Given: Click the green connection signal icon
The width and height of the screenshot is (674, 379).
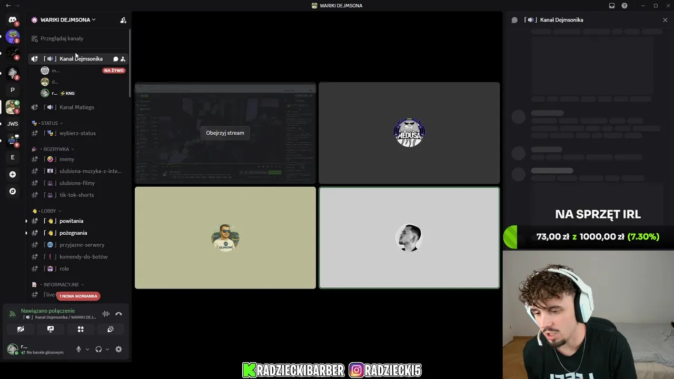Looking at the screenshot, I should point(13,314).
